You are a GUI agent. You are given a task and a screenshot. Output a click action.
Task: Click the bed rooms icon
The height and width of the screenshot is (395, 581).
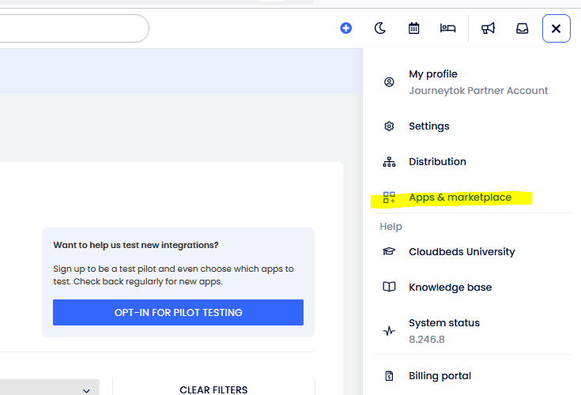(x=448, y=28)
